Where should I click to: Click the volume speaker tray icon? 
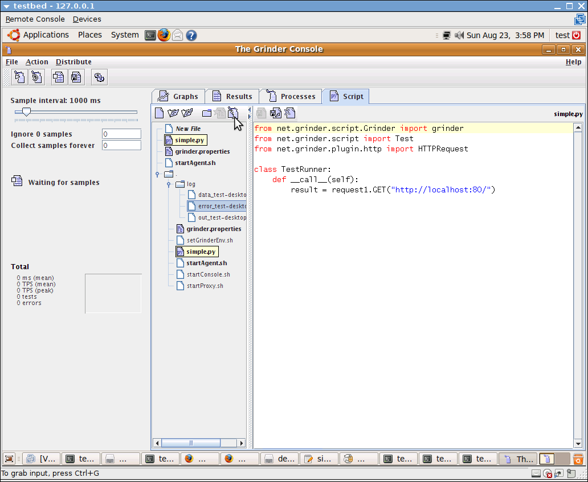pos(459,35)
